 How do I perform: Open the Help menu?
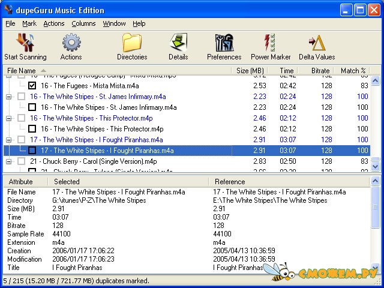tap(139, 23)
